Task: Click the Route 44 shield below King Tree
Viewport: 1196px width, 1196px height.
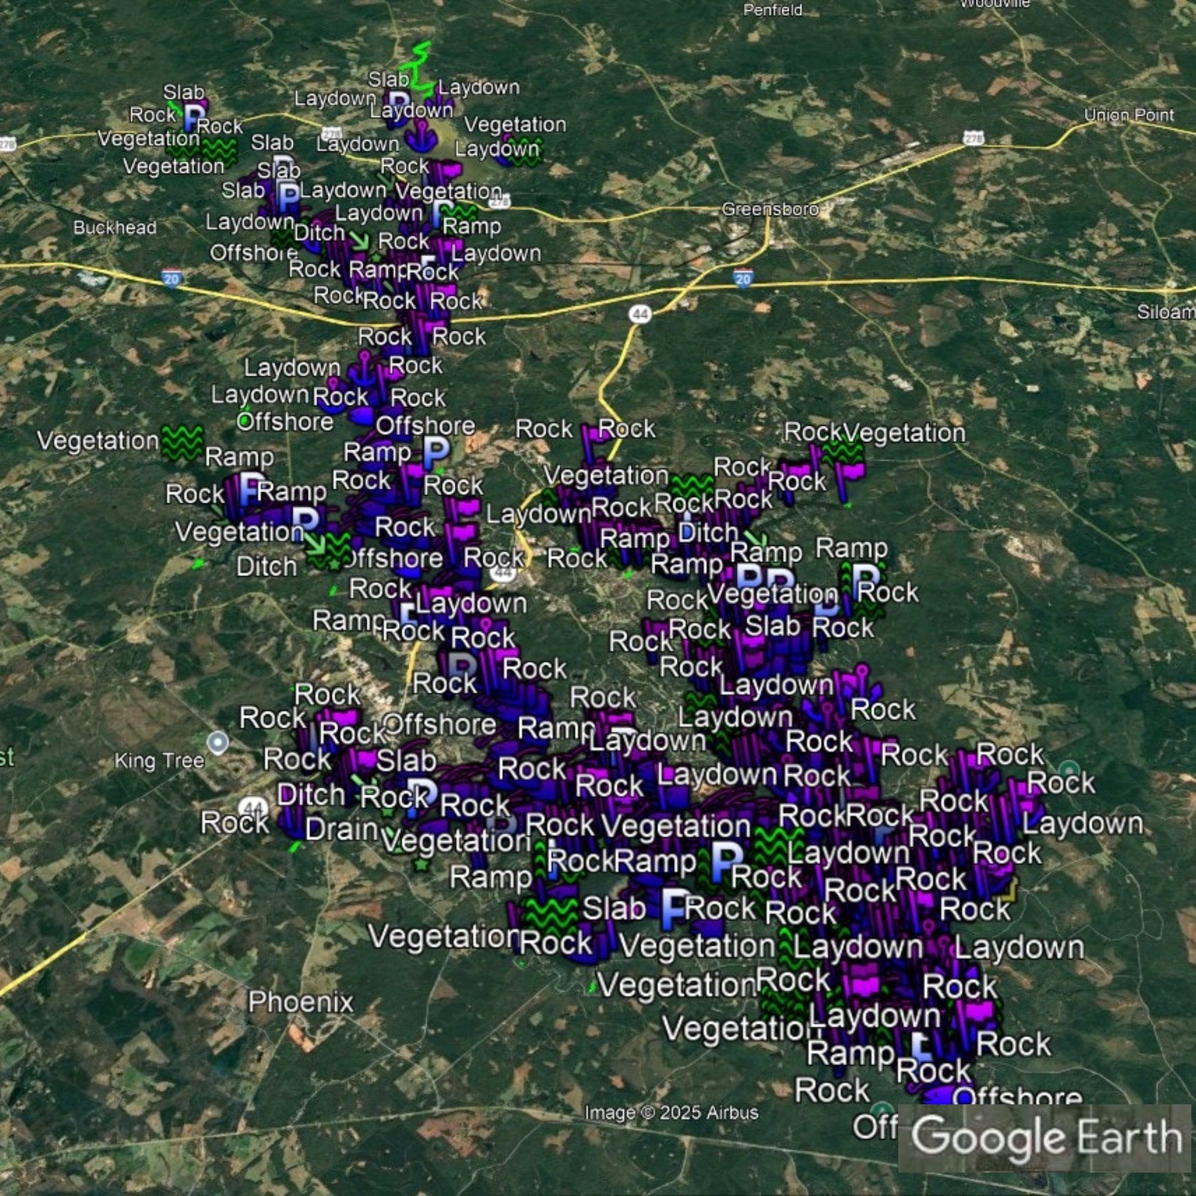Action: 253,808
